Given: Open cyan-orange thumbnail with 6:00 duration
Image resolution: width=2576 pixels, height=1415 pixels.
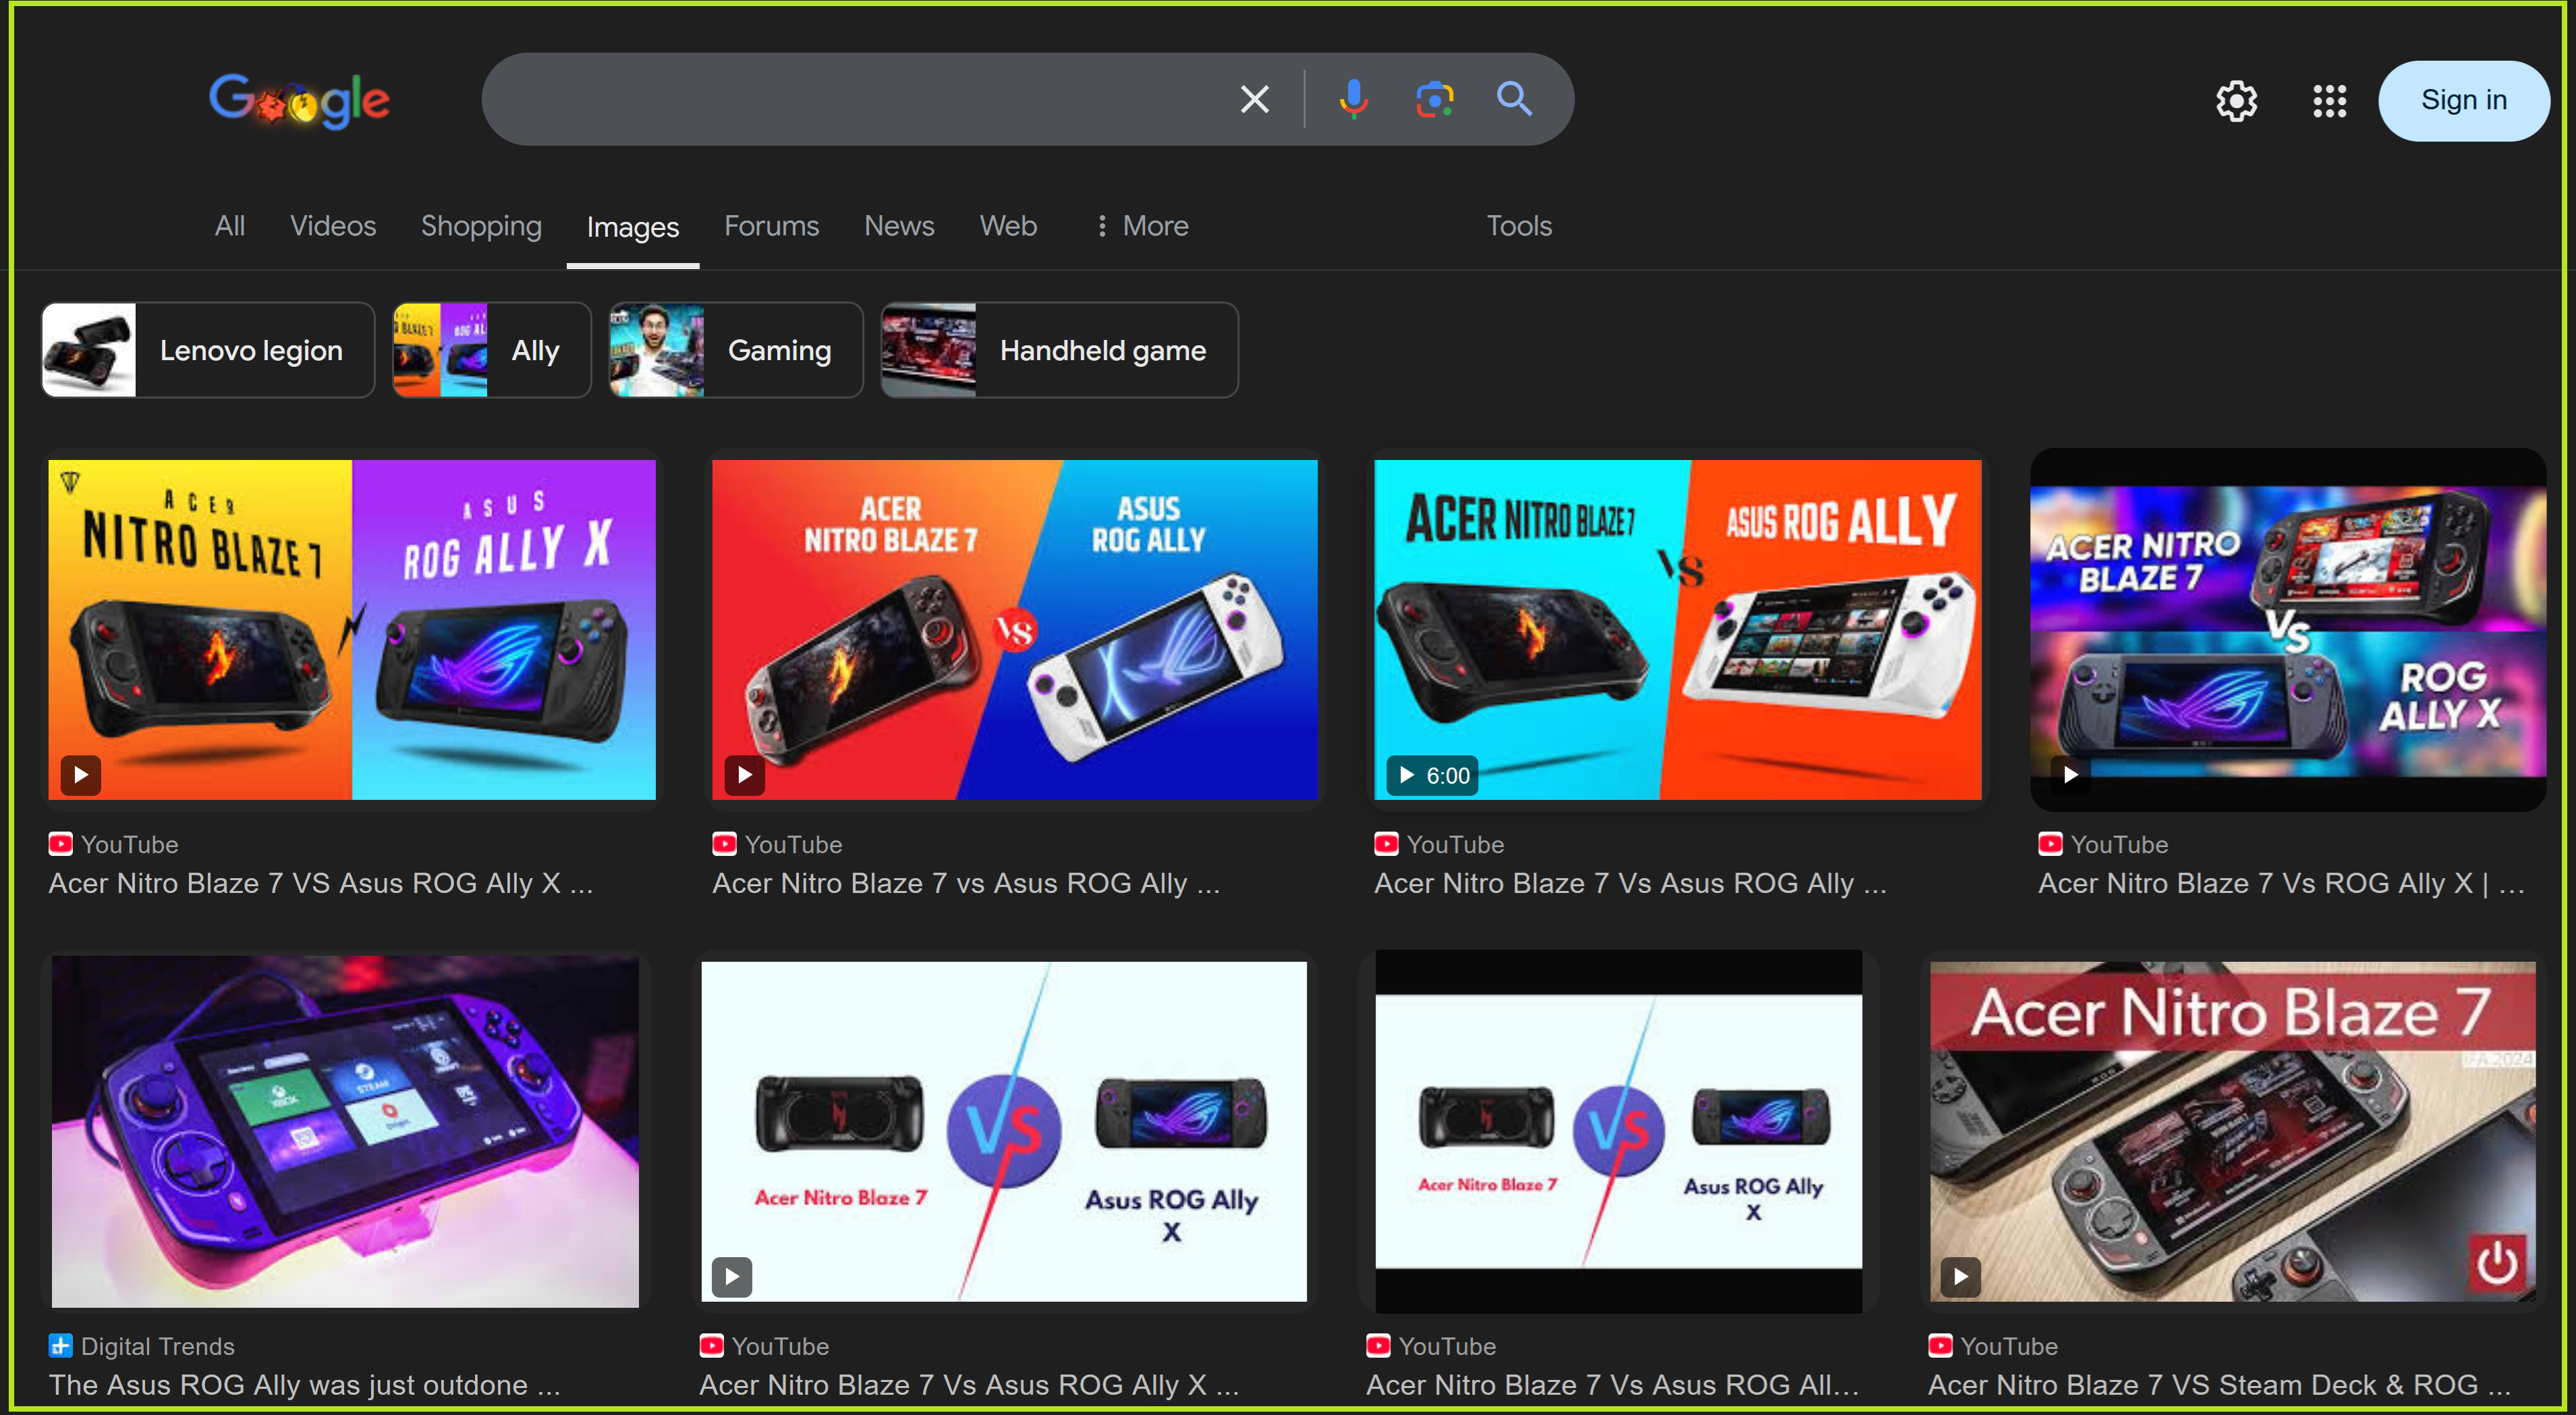Looking at the screenshot, I should pos(1677,629).
